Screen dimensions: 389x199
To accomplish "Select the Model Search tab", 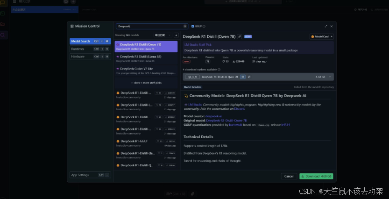I will tap(90, 41).
